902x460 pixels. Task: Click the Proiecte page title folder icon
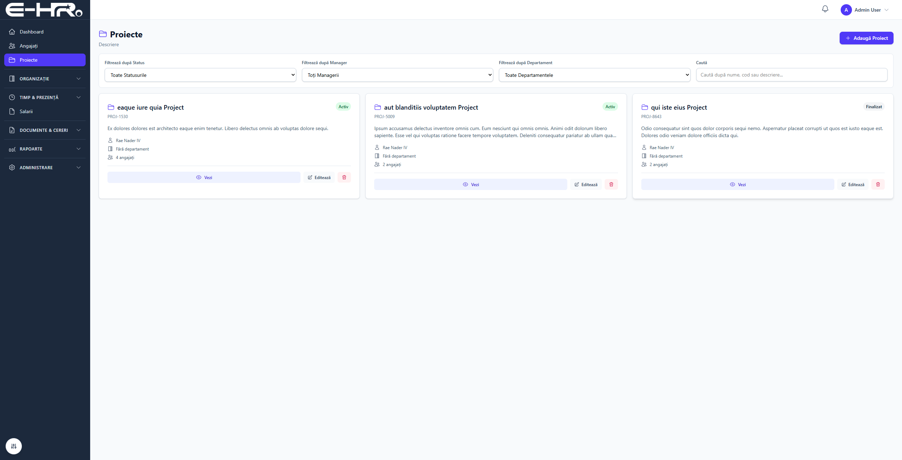(103, 34)
